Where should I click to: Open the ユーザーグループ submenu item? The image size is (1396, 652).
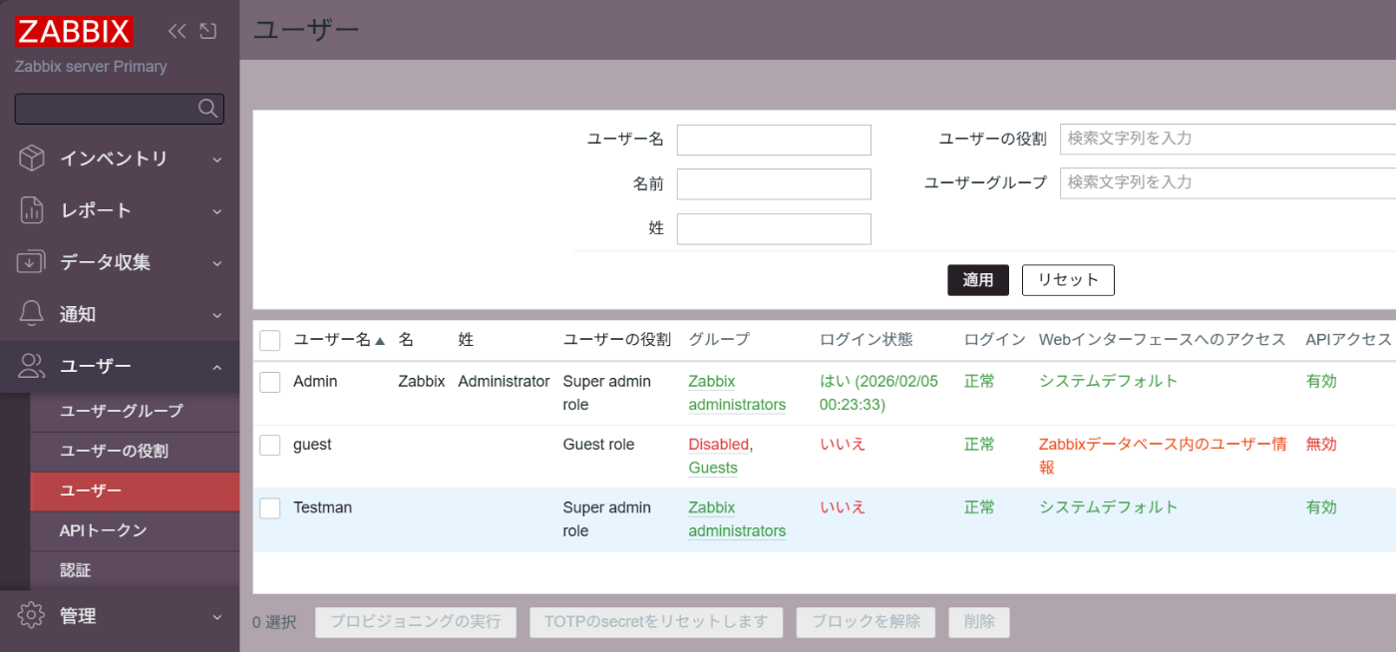(135, 411)
